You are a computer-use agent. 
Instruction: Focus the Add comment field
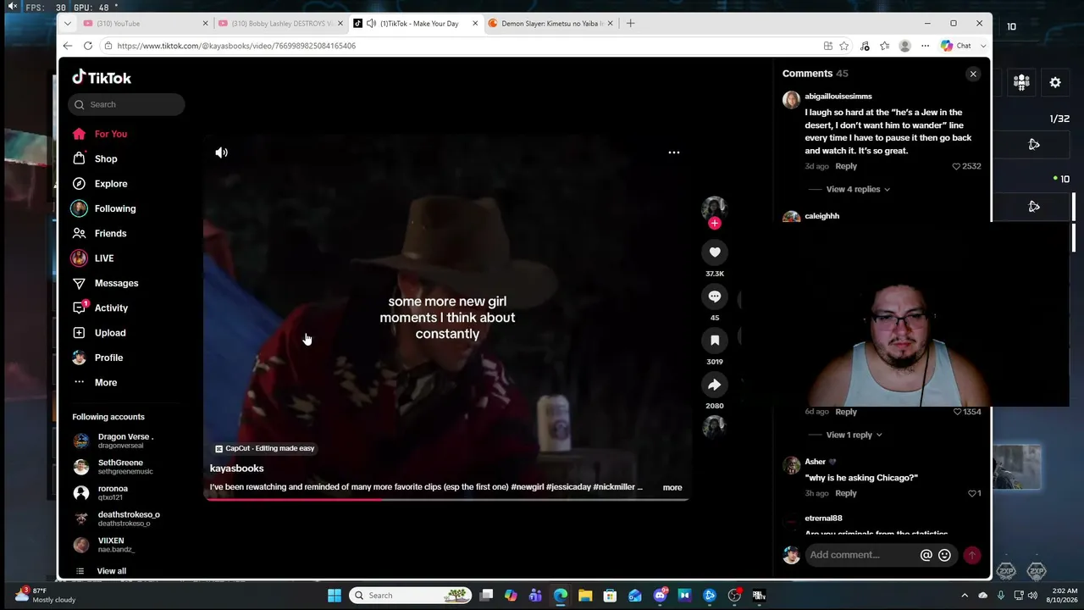pyautogui.click(x=862, y=555)
